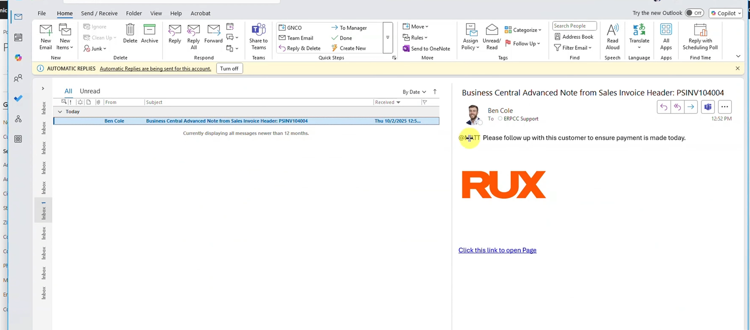Show Unread messages only

[x=90, y=91]
